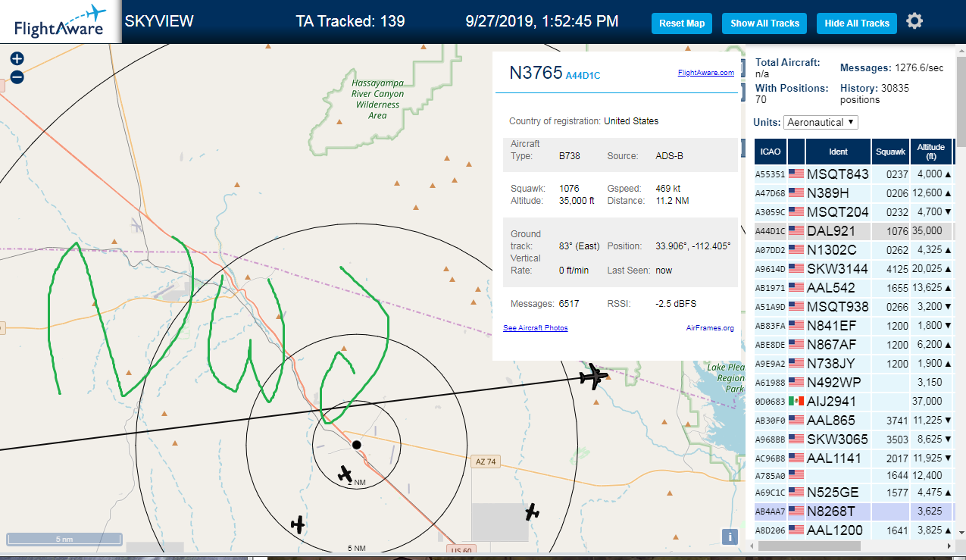Select the MSQT938 row

pyautogui.click(x=853, y=307)
